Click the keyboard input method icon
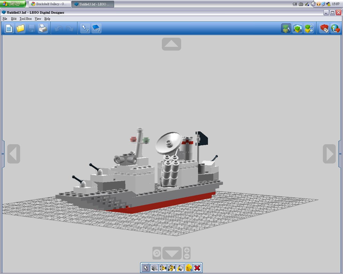343x274 pixels. coord(301,4)
